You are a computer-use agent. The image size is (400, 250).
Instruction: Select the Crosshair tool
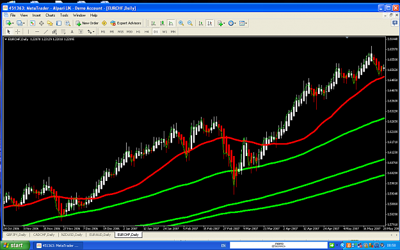point(18,31)
